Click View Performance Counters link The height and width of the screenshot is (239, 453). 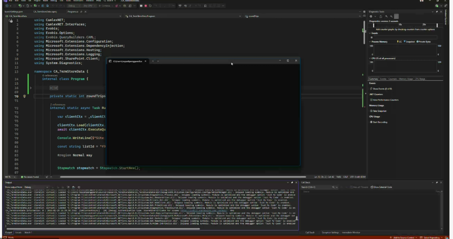coord(386,100)
